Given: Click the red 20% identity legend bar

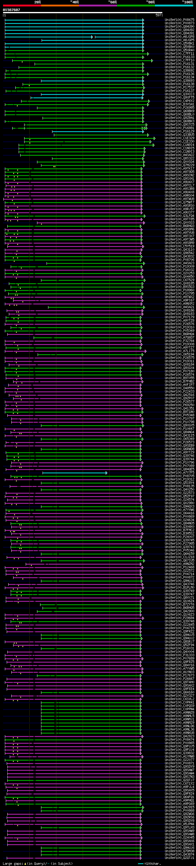Looking at the screenshot, I should (x=22, y=6).
